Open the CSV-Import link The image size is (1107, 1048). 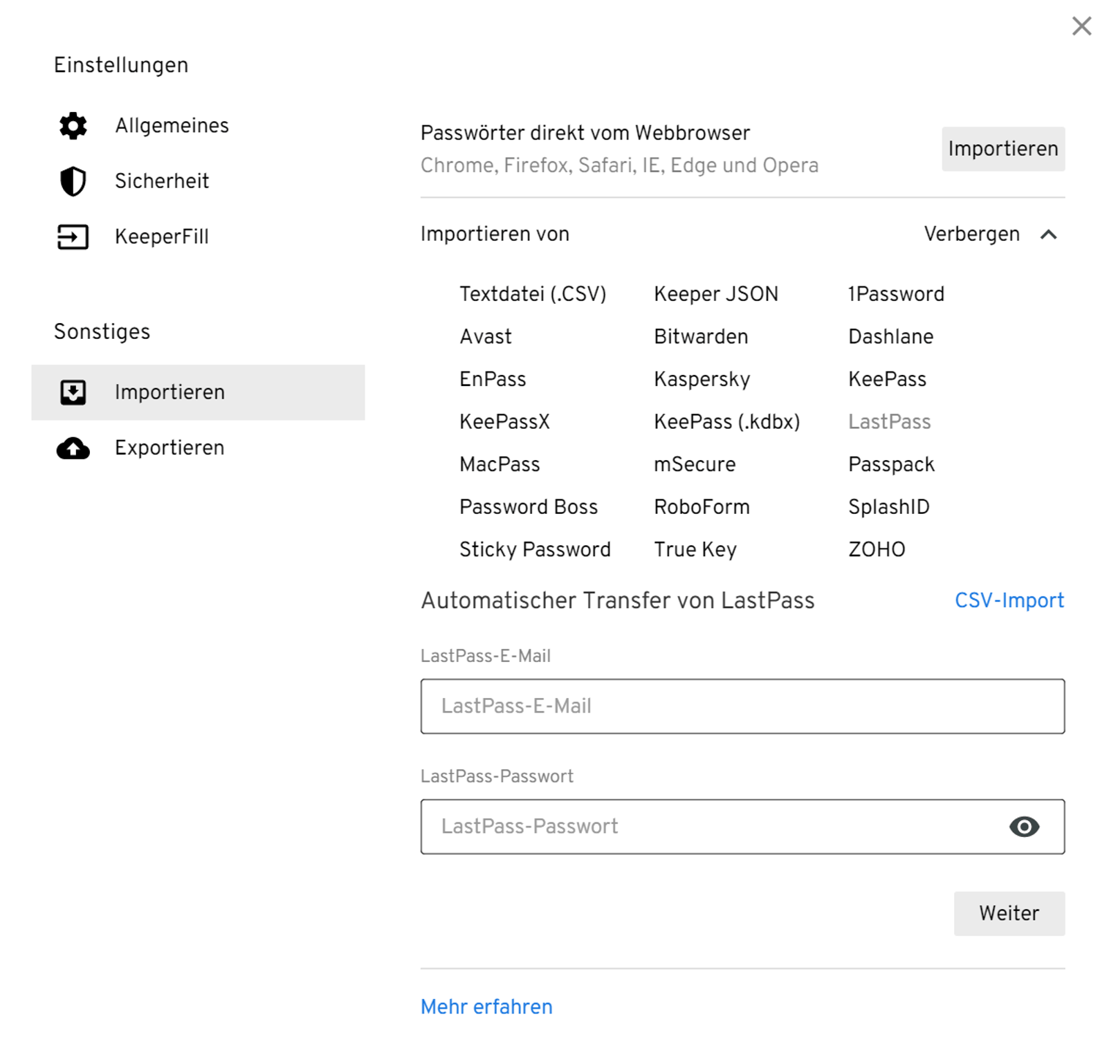1009,600
